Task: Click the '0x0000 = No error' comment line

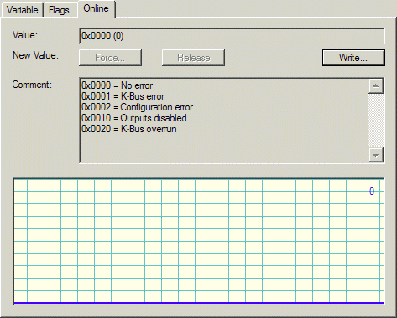Action: pos(118,85)
